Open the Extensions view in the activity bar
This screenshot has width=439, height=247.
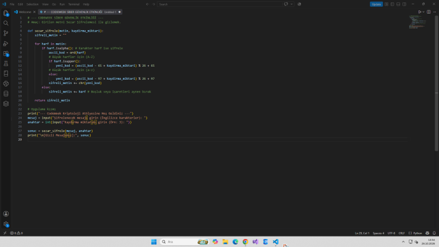point(6,54)
